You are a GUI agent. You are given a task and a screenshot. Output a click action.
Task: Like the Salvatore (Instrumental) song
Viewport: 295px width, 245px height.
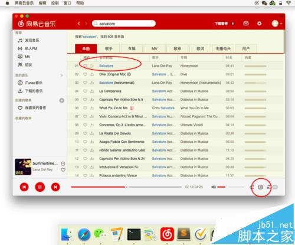coord(85,83)
